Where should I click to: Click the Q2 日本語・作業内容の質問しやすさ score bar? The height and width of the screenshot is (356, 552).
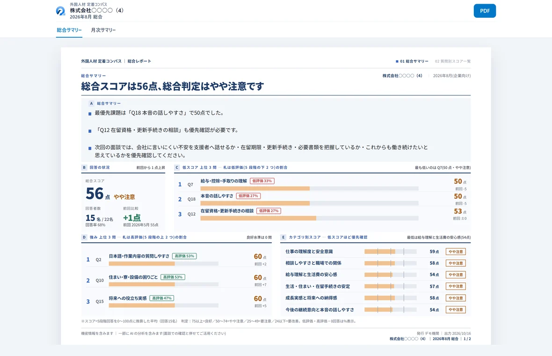[x=164, y=263]
